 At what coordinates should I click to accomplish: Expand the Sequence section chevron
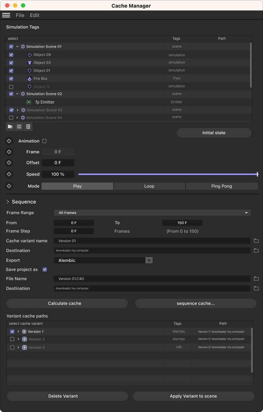(x=8, y=202)
